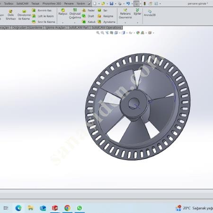Viewport: 213px width, 213px height.
Task: Toggle the Anında3B instant 3D mode
Action: tap(150, 13)
